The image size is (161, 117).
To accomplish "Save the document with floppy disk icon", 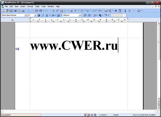I will click(11, 11).
